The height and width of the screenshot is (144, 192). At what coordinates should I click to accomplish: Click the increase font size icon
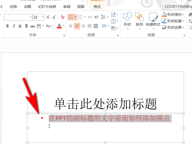(48, 17)
